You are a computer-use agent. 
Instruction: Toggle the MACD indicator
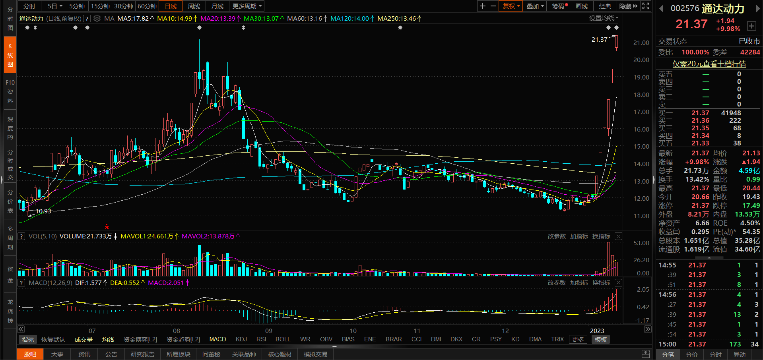(x=217, y=339)
